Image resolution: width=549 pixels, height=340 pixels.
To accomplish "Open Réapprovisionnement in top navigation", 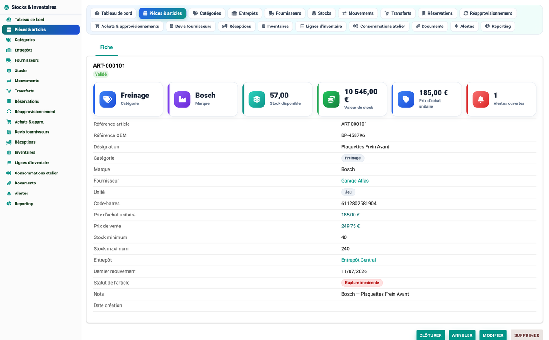I will tap(488, 13).
